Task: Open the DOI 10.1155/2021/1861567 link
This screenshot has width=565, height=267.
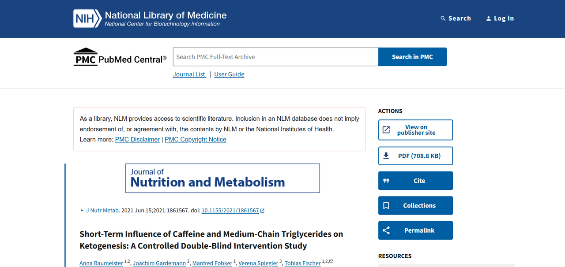Action: click(x=230, y=211)
